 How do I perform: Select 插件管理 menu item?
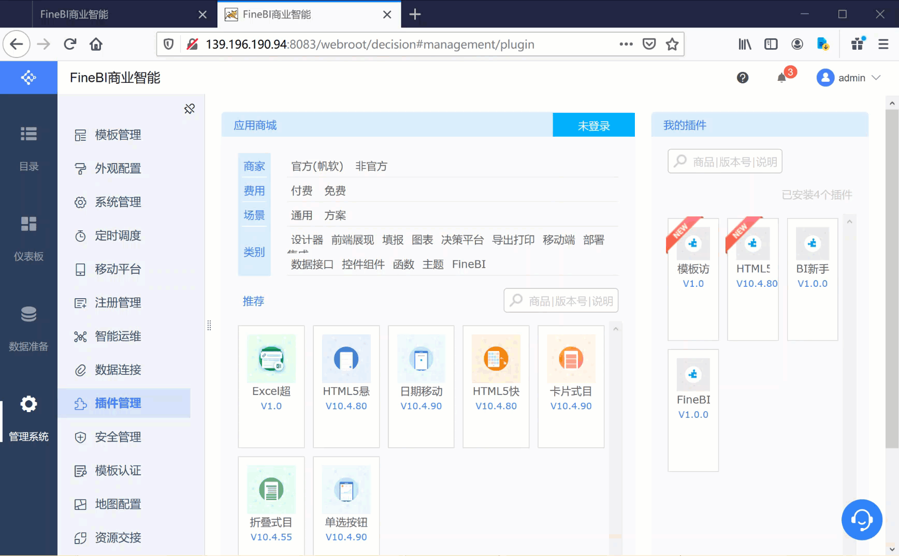124,403
